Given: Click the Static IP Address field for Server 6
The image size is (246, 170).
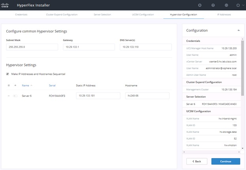Looking at the screenshot, I should (98, 96).
